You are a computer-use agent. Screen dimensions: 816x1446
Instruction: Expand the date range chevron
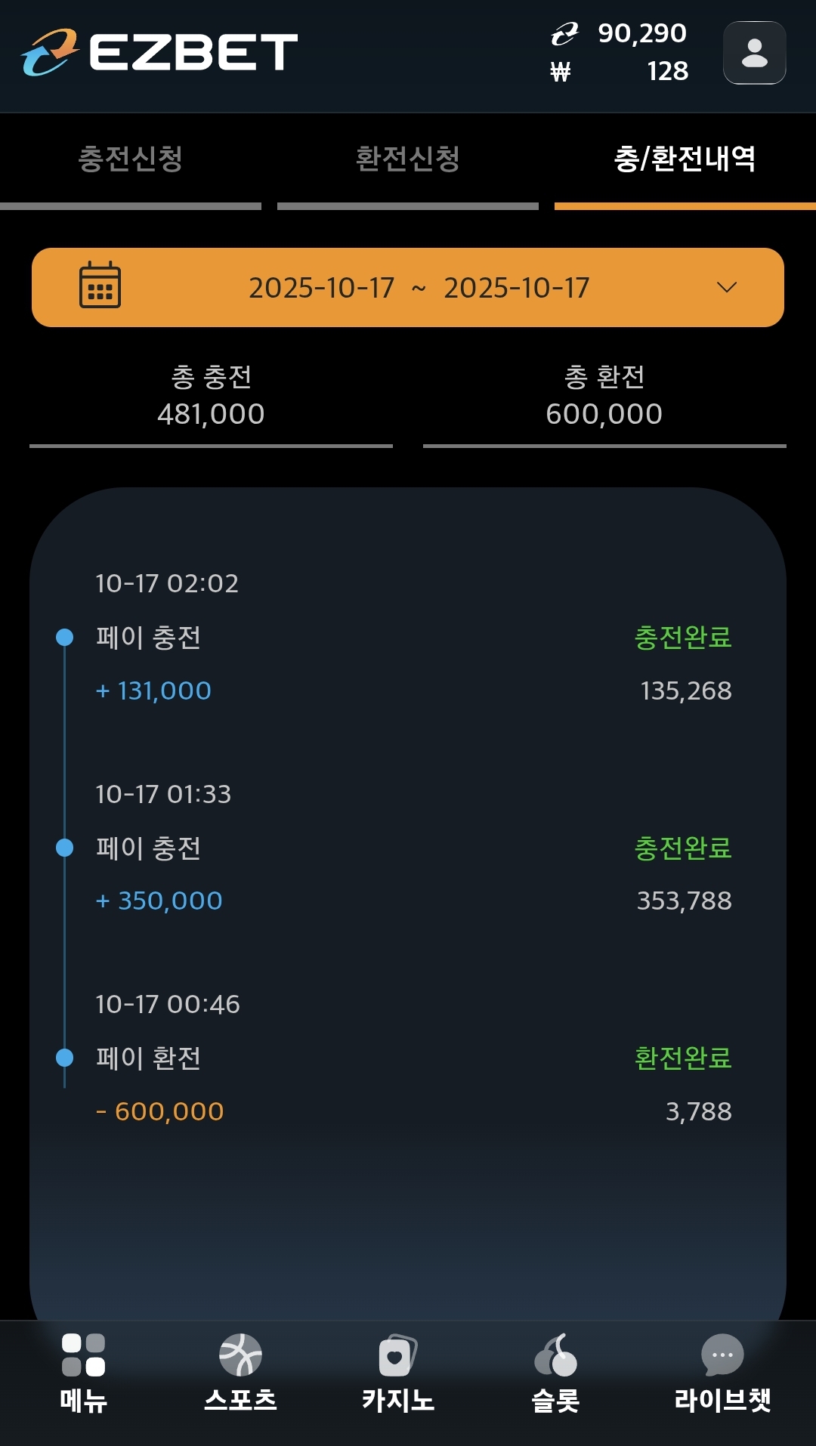(x=726, y=287)
